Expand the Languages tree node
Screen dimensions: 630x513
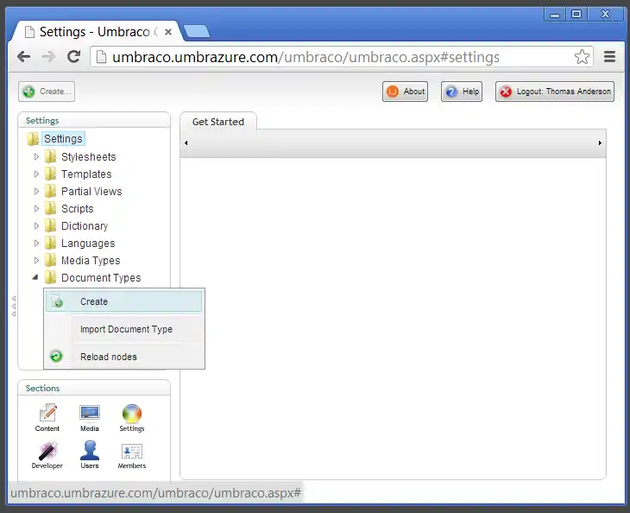[36, 243]
